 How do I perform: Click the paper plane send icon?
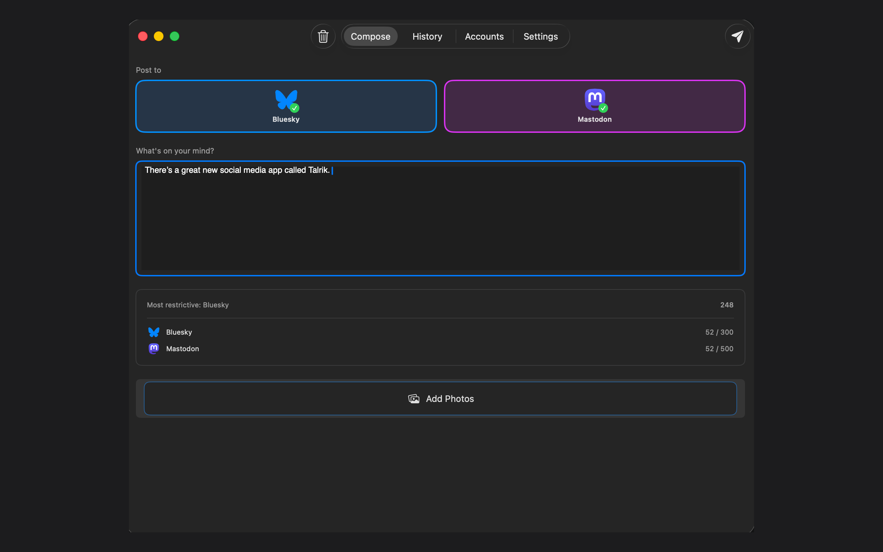[737, 36]
